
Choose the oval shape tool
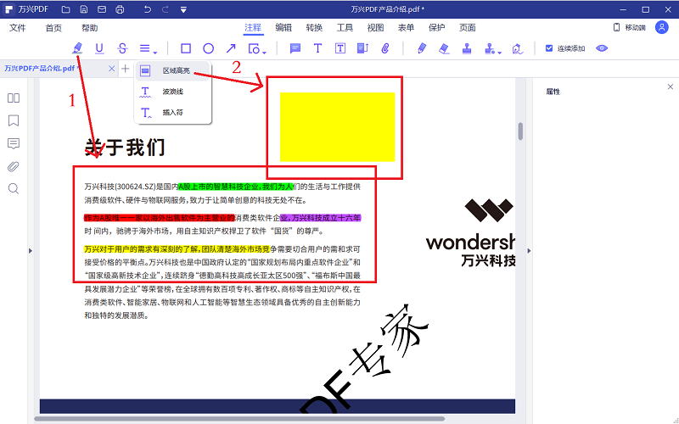[x=208, y=48]
